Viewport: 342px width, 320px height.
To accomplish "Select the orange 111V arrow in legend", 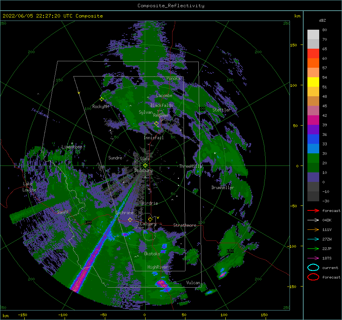I will pyautogui.click(x=313, y=229).
